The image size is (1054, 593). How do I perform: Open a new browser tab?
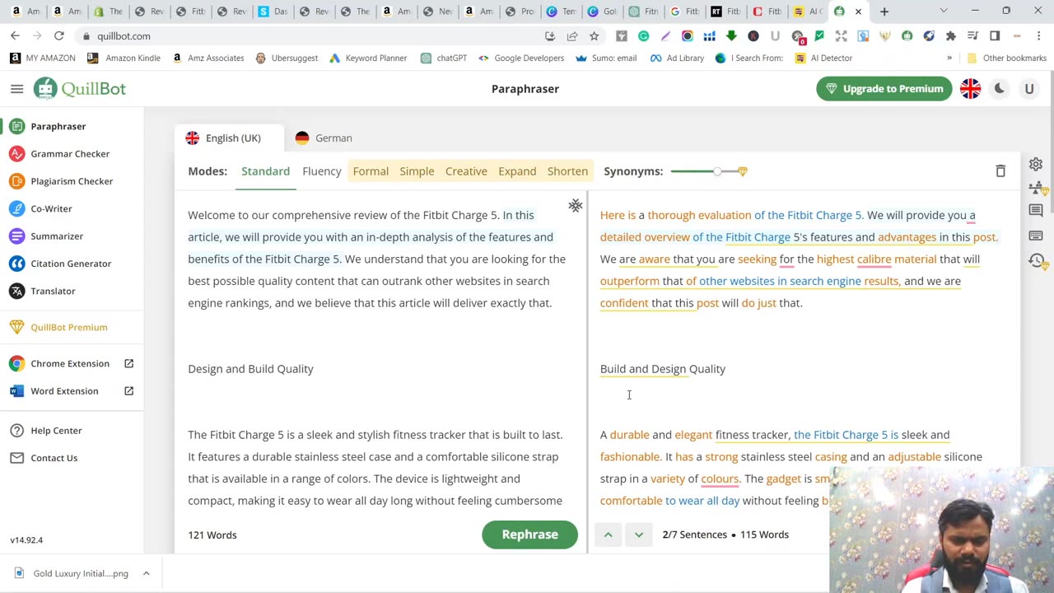[x=884, y=12]
